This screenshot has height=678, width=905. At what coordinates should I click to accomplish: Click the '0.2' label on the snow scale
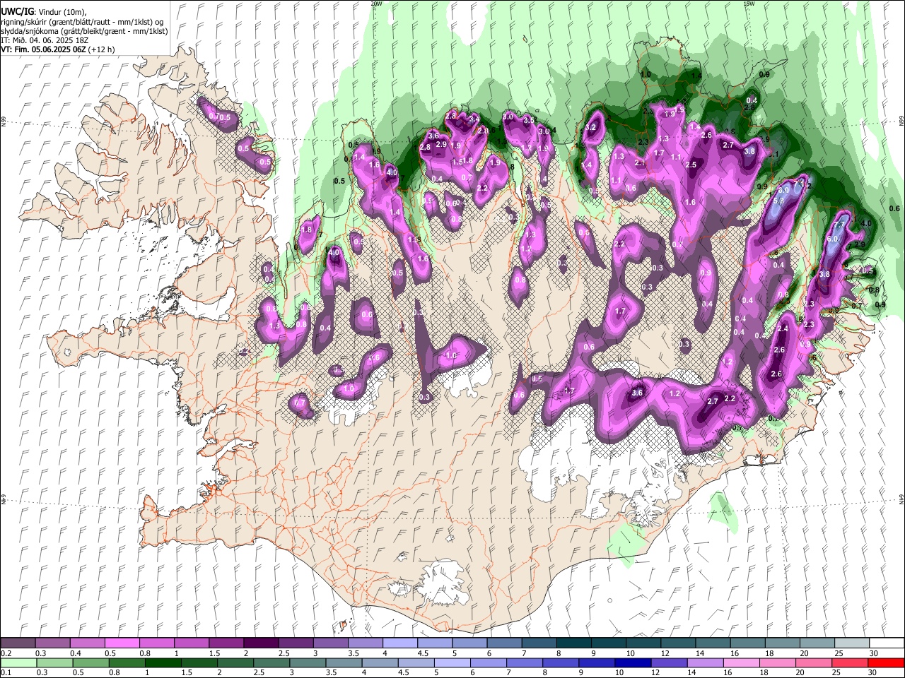(6, 653)
